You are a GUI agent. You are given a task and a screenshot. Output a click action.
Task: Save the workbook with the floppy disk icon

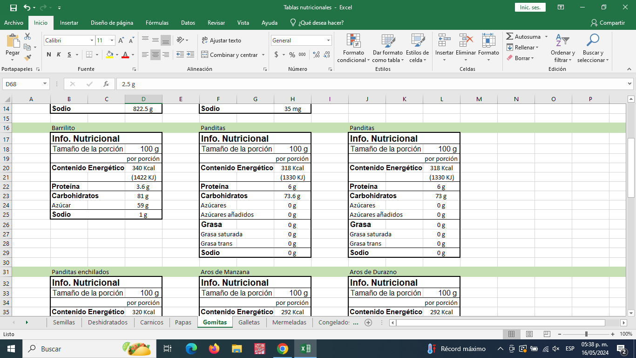click(13, 7)
